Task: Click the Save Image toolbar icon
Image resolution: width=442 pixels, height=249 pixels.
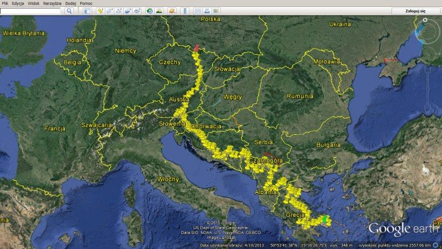Action: pyautogui.click(x=216, y=11)
